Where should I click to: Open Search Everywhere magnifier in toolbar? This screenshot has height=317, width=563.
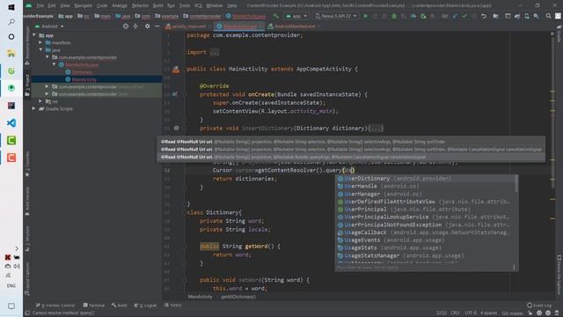pyautogui.click(x=548, y=16)
